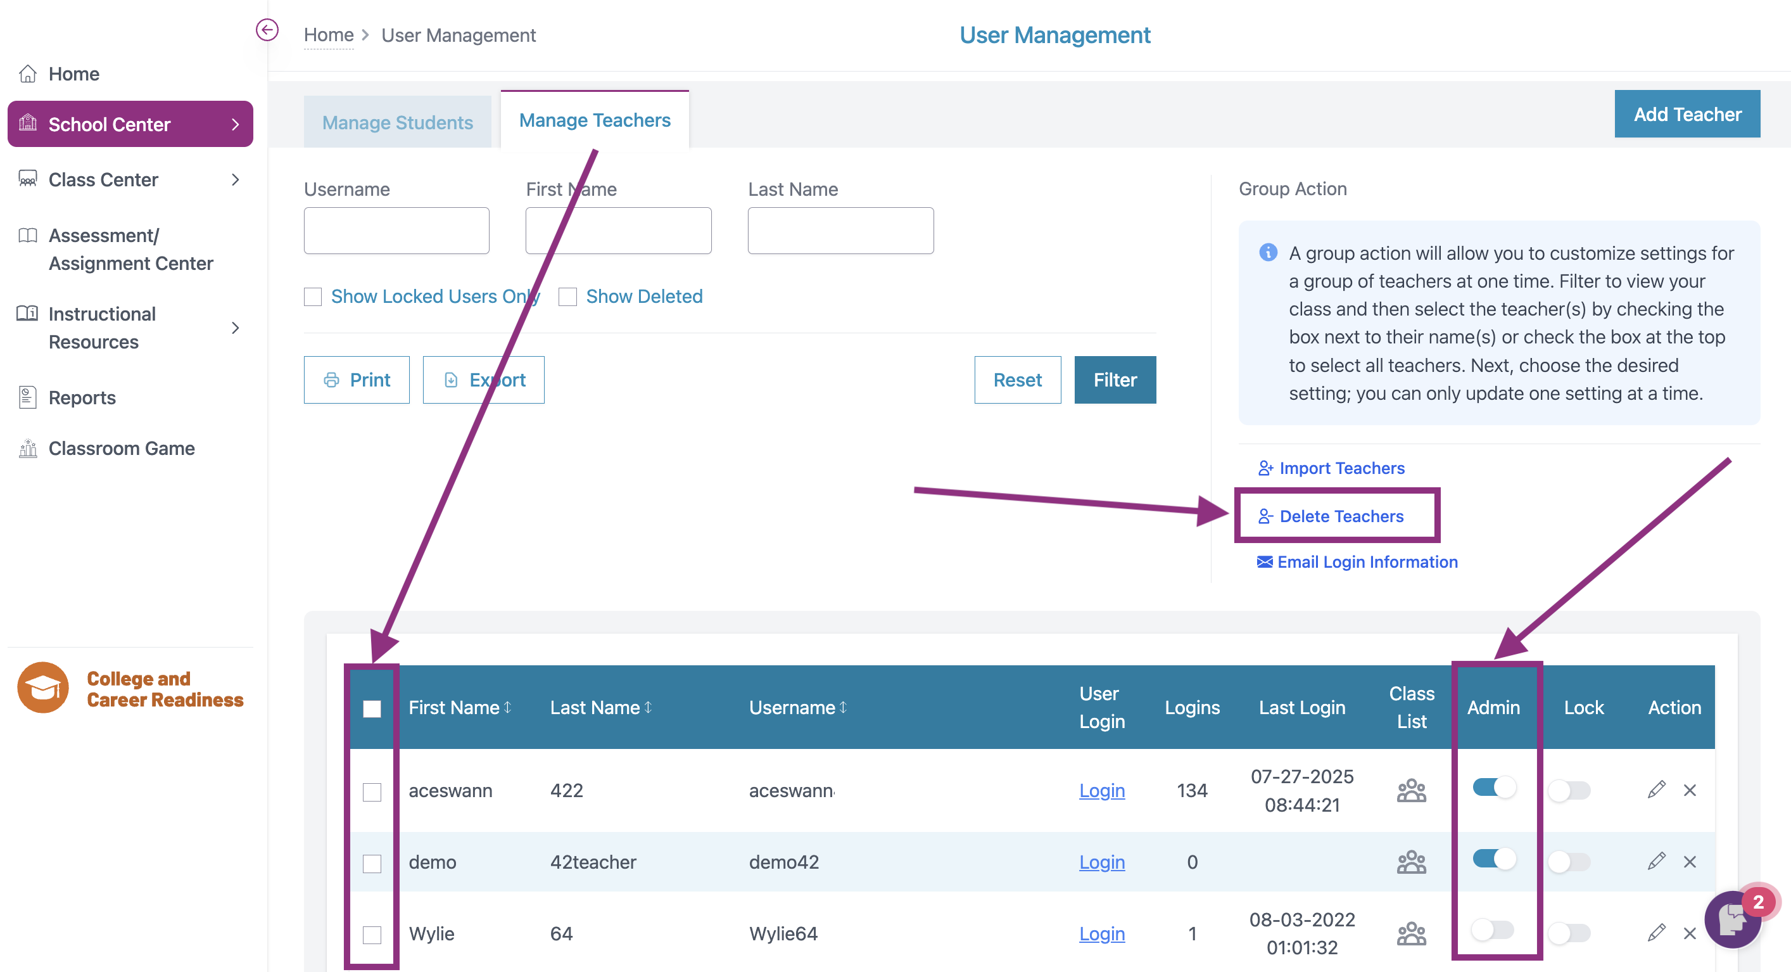The height and width of the screenshot is (972, 1791).
Task: Open the School Center menu item
Action: pyautogui.click(x=130, y=124)
